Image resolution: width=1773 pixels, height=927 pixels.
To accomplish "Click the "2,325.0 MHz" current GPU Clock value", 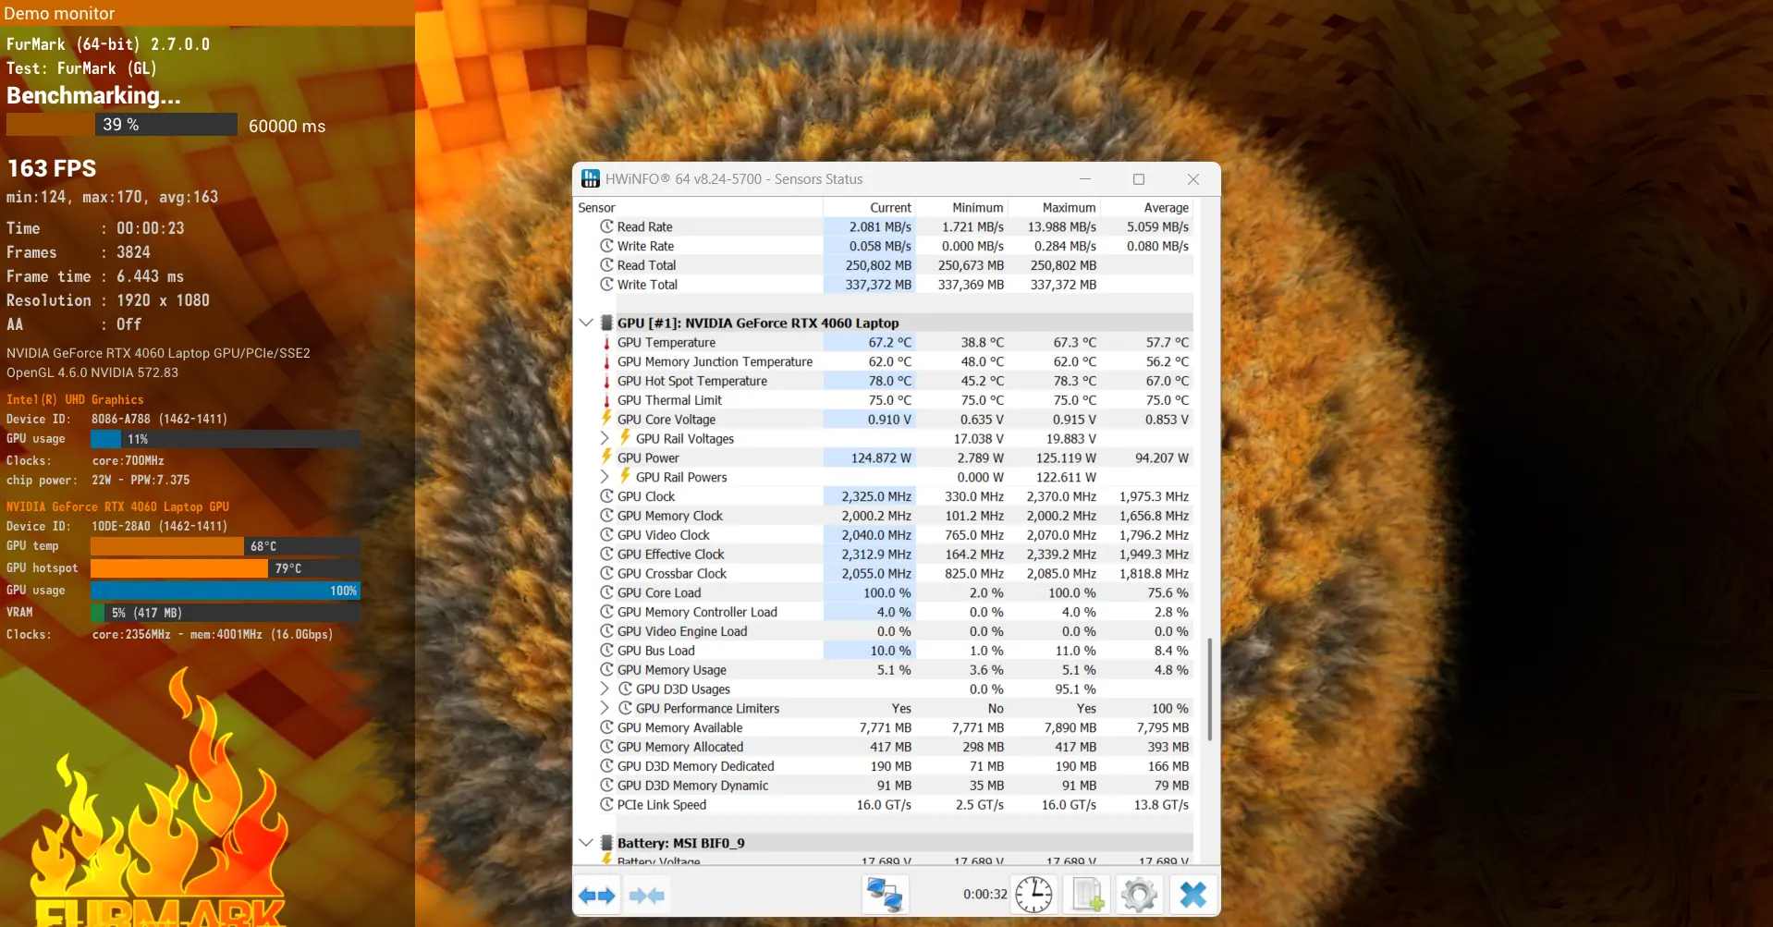I will click(876, 496).
